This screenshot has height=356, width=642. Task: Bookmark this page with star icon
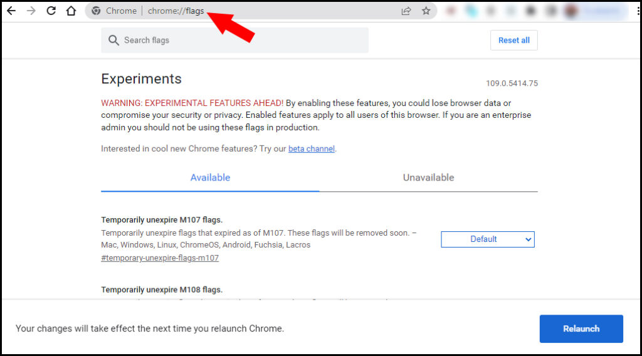[x=426, y=11]
